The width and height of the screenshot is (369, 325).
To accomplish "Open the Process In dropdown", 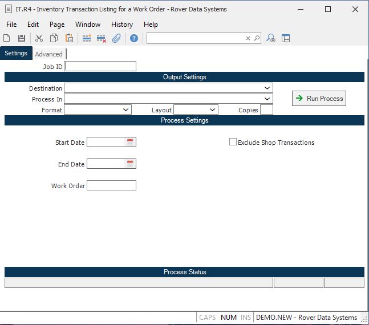I will pyautogui.click(x=267, y=99).
